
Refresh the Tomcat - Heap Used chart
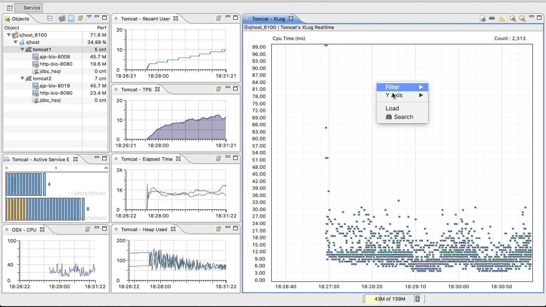pos(218,229)
